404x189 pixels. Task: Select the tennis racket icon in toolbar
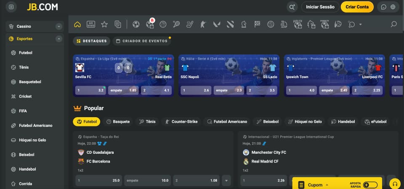point(176,24)
